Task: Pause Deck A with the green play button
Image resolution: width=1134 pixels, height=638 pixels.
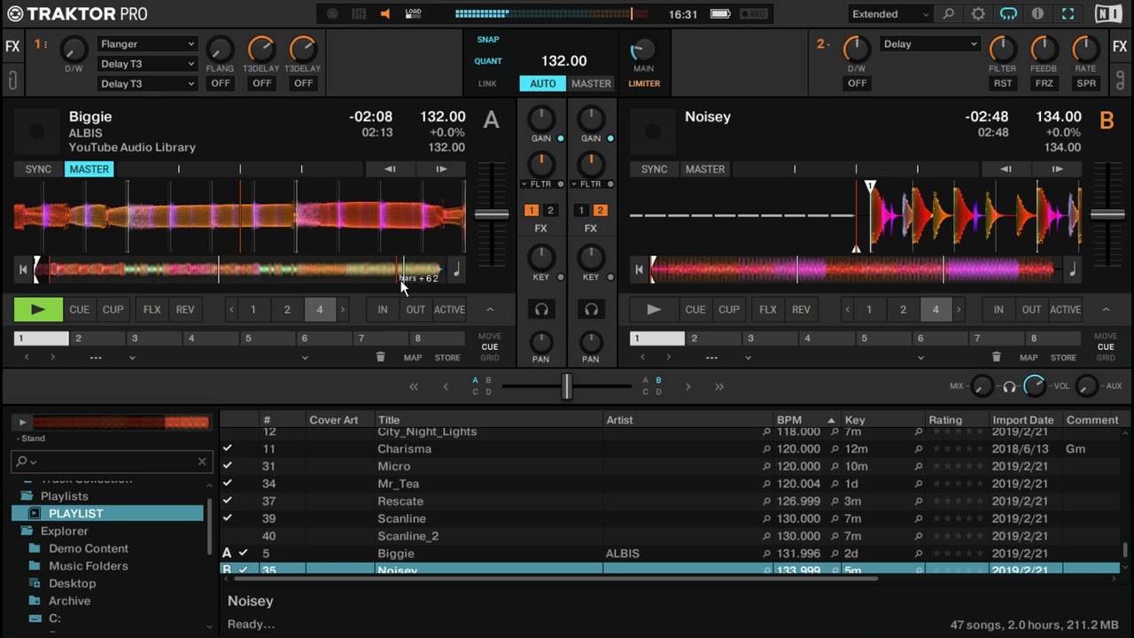Action: [38, 309]
